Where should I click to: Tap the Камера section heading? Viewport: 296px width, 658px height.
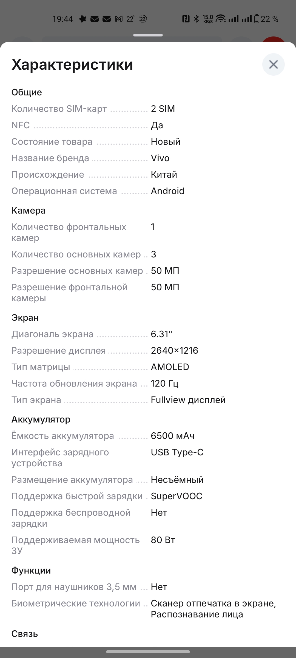pyautogui.click(x=29, y=211)
